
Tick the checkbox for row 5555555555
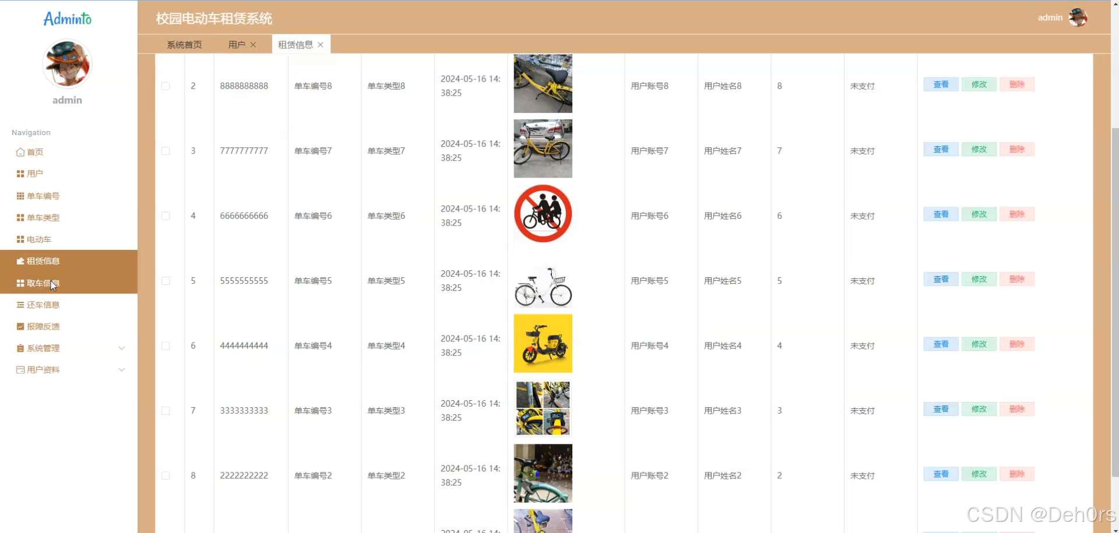tap(166, 281)
